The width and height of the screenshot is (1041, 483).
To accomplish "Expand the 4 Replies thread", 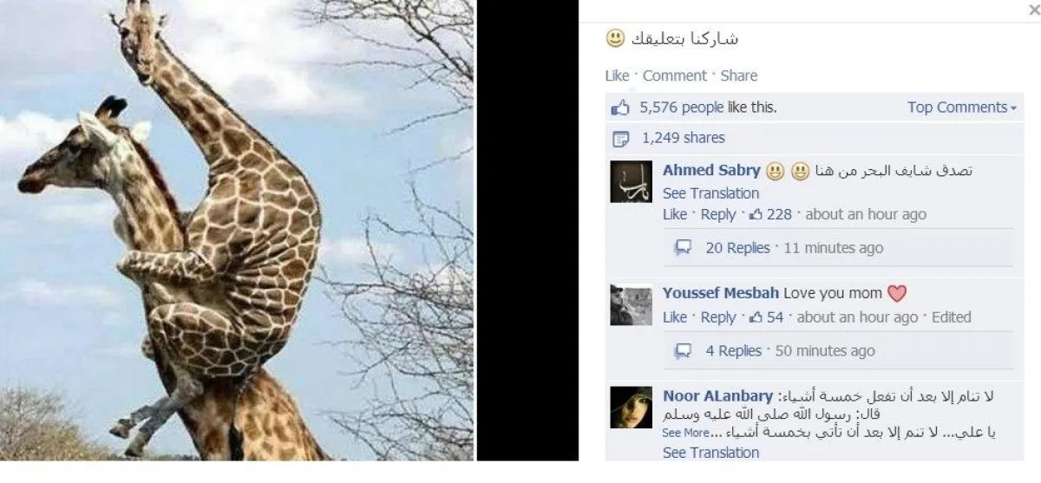I will pos(733,351).
